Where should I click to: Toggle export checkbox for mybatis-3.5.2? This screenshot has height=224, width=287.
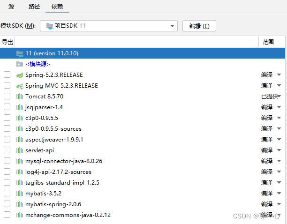tap(7, 193)
